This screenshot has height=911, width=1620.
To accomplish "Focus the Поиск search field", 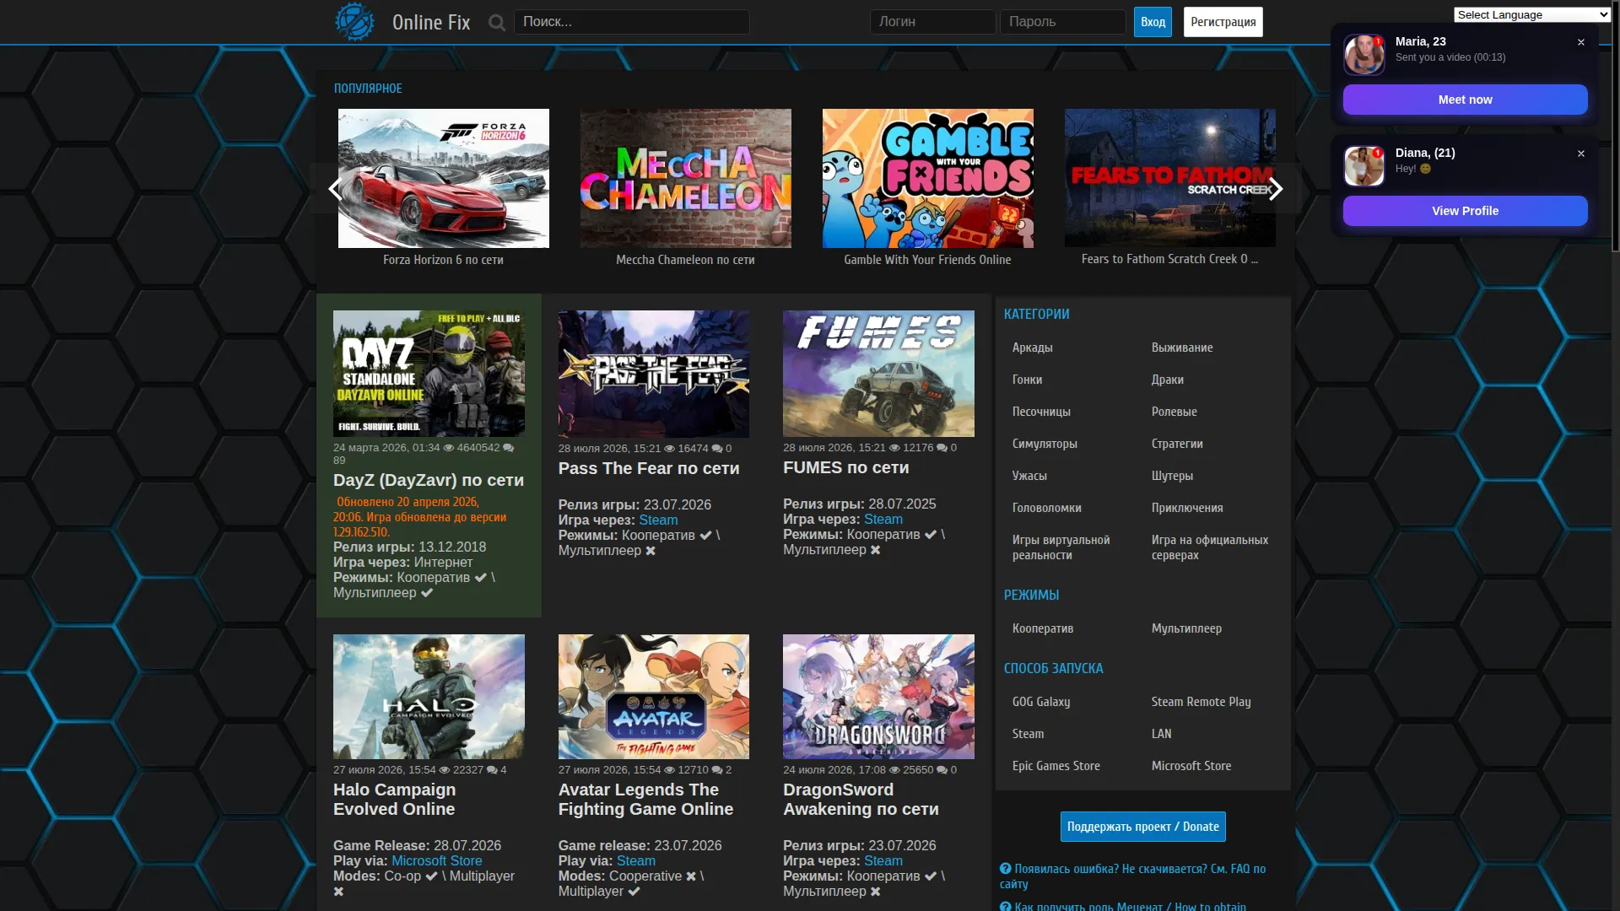I will 632,22.
